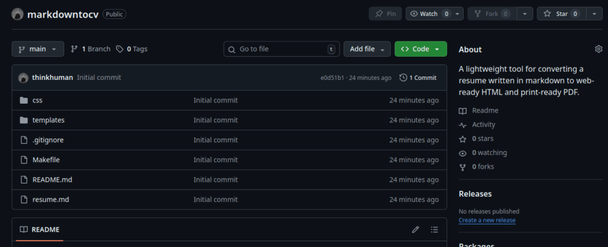Click the thinkhuman avatar in commit row
The image size is (608, 247).
[x=23, y=78]
